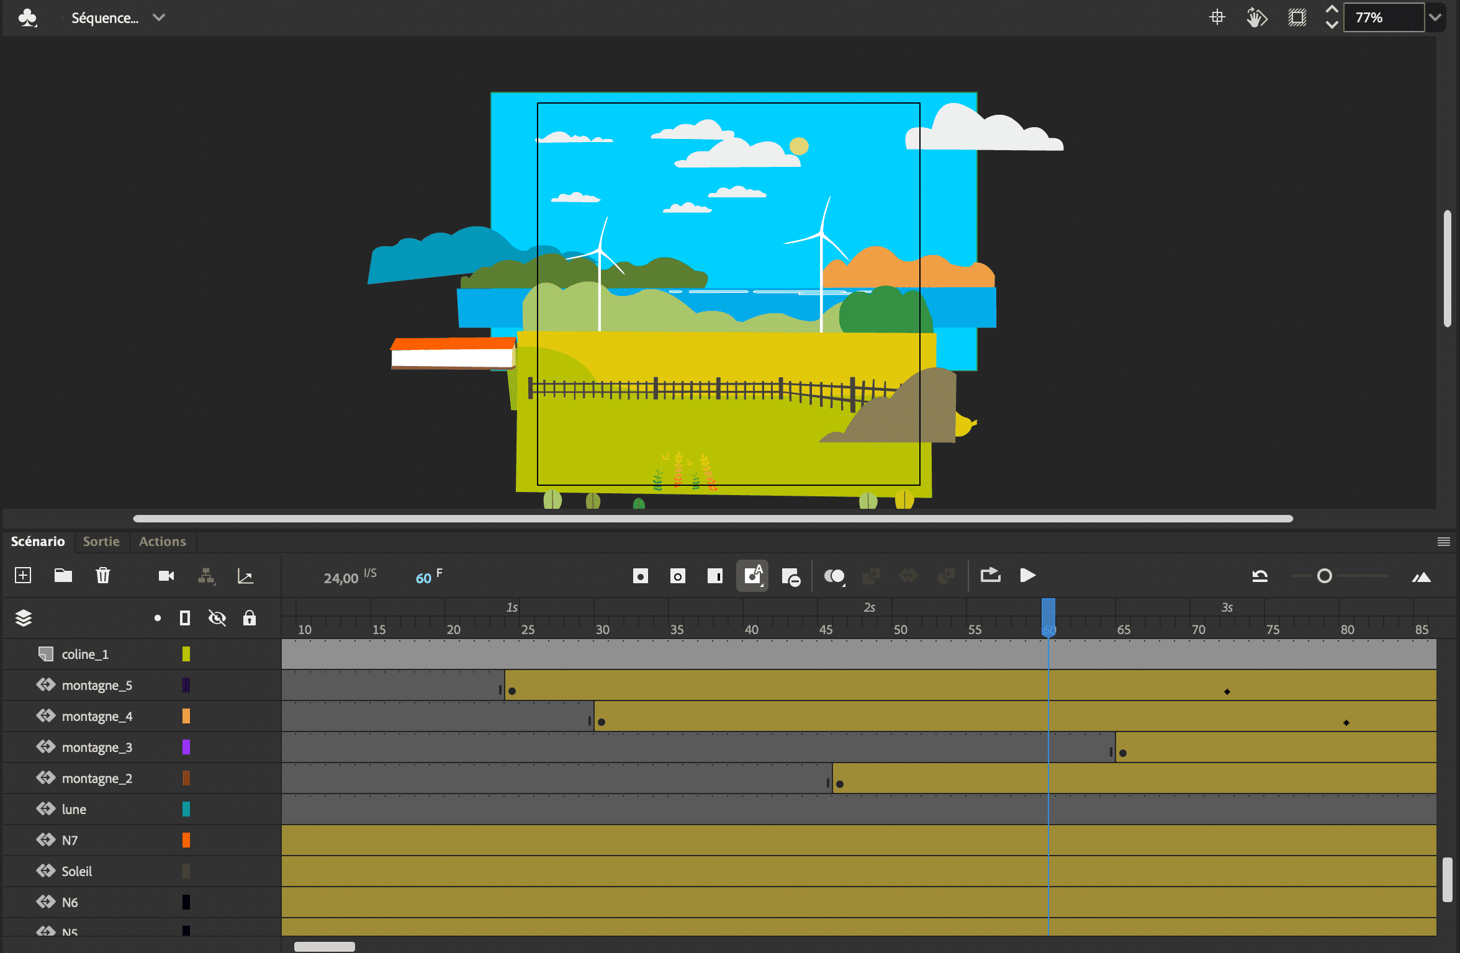This screenshot has height=953, width=1460.
Task: Lock all layers with the padlock icon
Action: point(250,618)
